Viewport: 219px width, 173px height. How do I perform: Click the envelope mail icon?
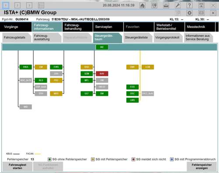click(201, 13)
